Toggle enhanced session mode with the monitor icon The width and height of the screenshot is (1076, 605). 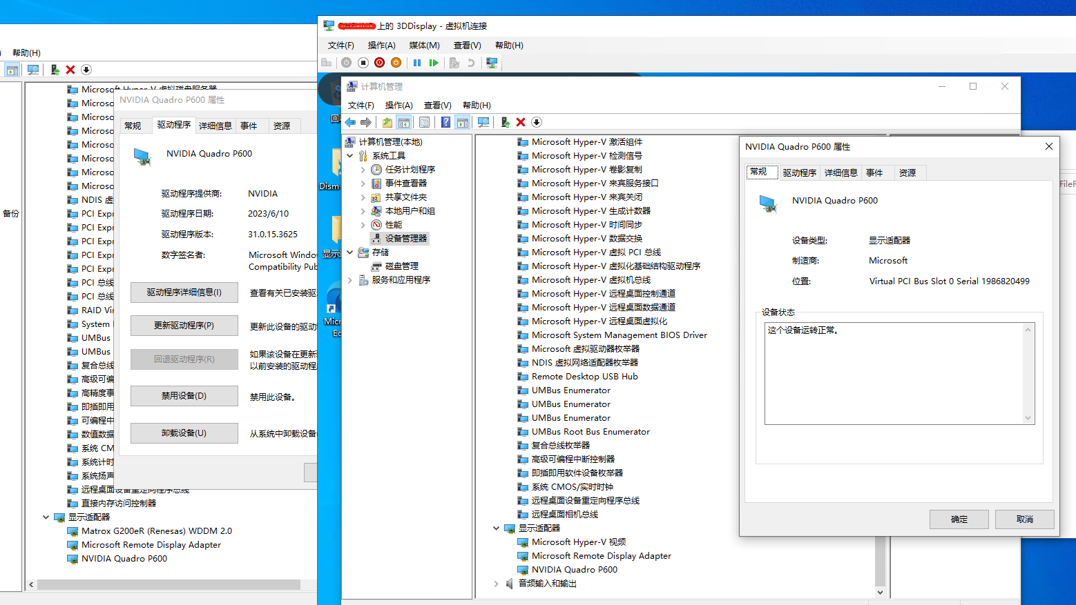pos(491,62)
